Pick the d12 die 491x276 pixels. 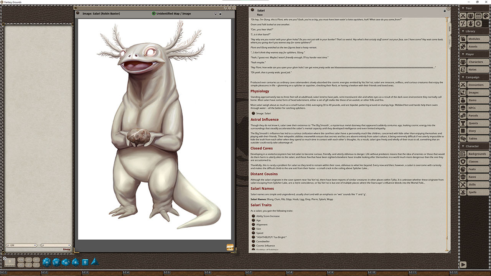[56, 262]
